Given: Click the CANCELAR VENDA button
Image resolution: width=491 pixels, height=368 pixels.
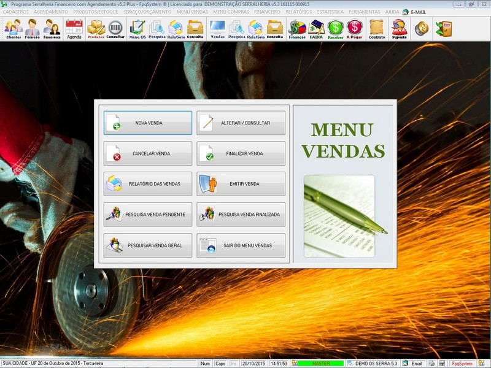Looking at the screenshot, I should (x=148, y=153).
